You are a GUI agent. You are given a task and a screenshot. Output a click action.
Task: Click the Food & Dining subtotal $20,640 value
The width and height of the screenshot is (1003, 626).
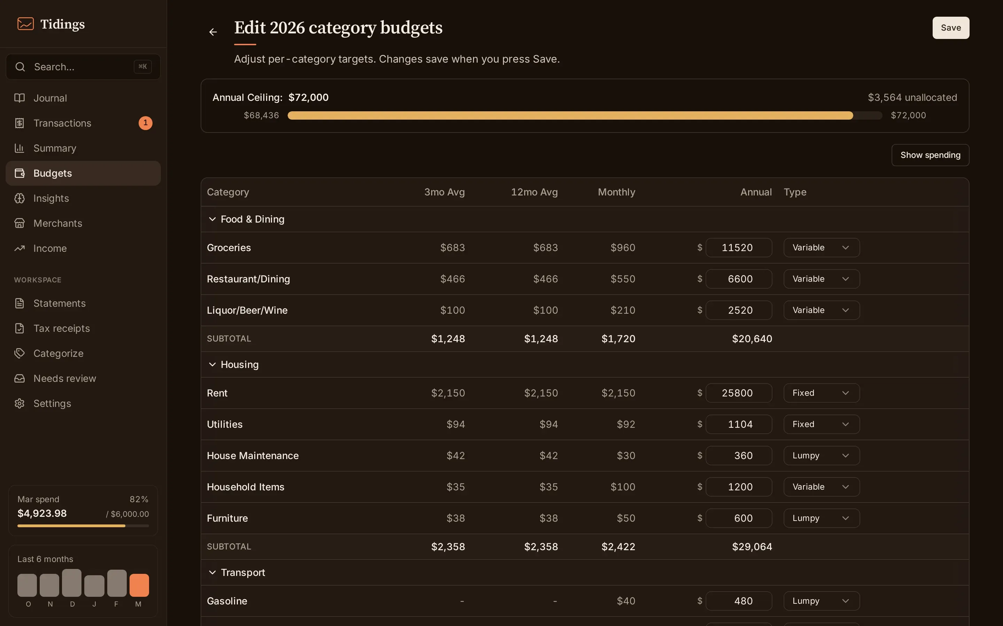point(752,339)
